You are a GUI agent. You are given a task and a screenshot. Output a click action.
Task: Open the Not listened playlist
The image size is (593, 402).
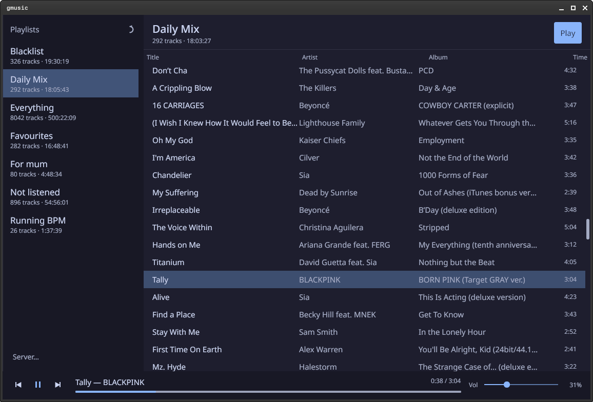point(71,197)
